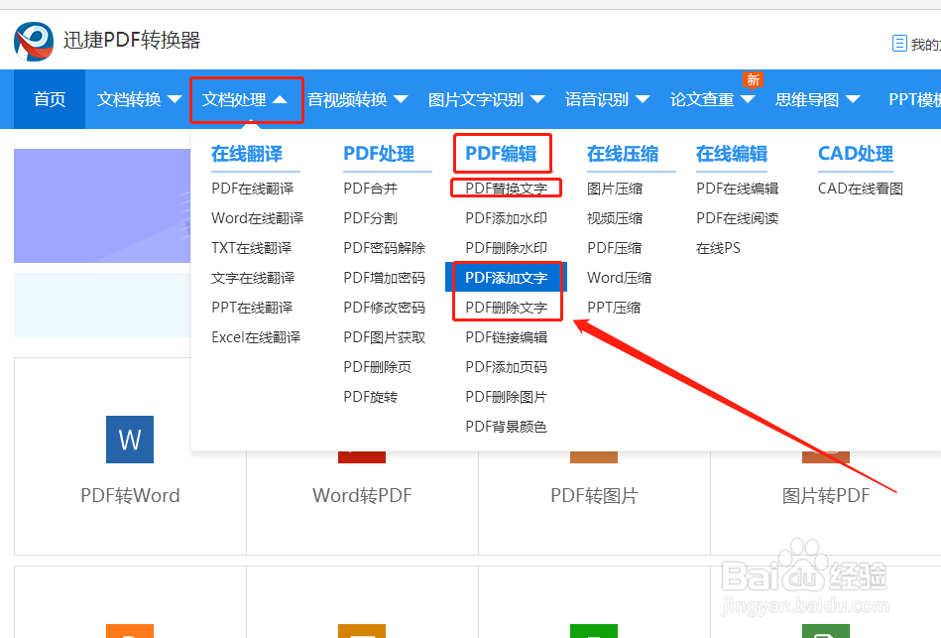This screenshot has height=638, width=941.
Task: Select Excel在线翻译
Action: click(256, 337)
